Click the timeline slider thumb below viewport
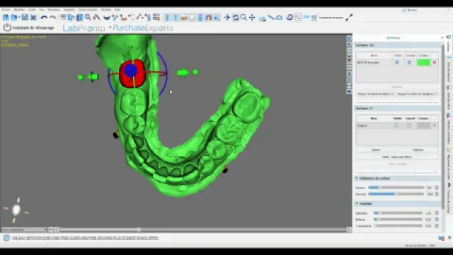The width and height of the screenshot is (453, 255). click(x=139, y=229)
